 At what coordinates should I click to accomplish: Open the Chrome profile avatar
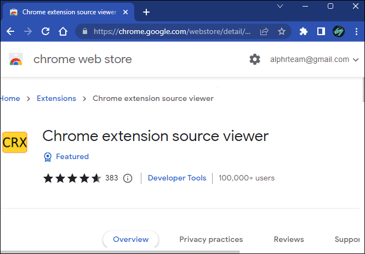coord(339,31)
